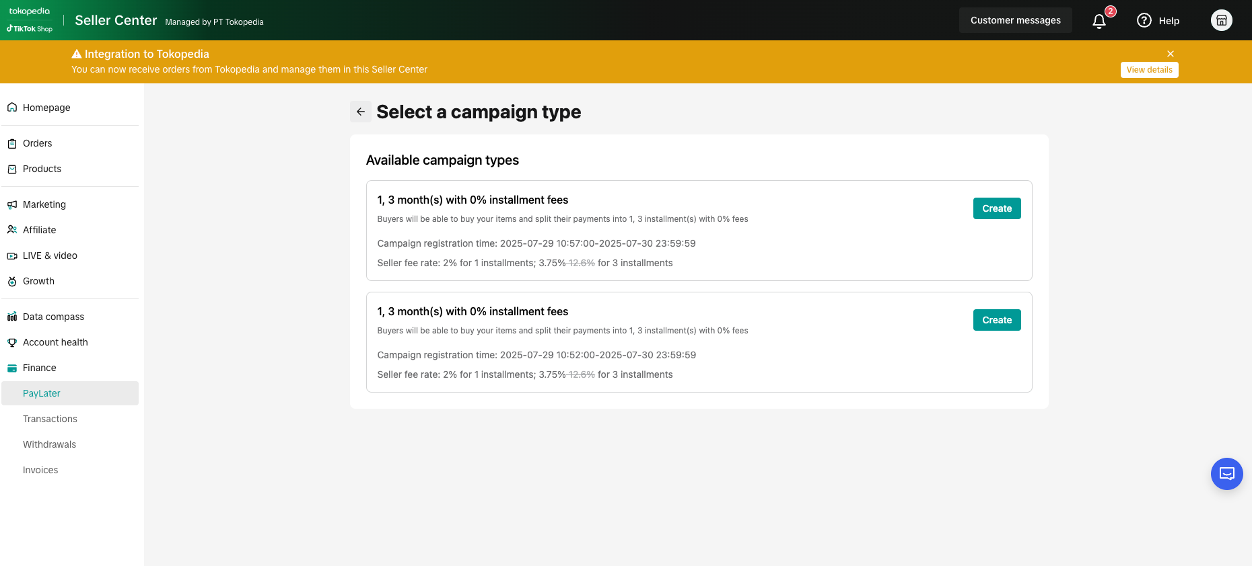
Task: Open LIVE & video section
Action: (x=50, y=255)
